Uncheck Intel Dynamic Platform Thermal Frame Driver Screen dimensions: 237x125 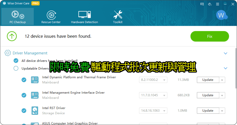24,80
